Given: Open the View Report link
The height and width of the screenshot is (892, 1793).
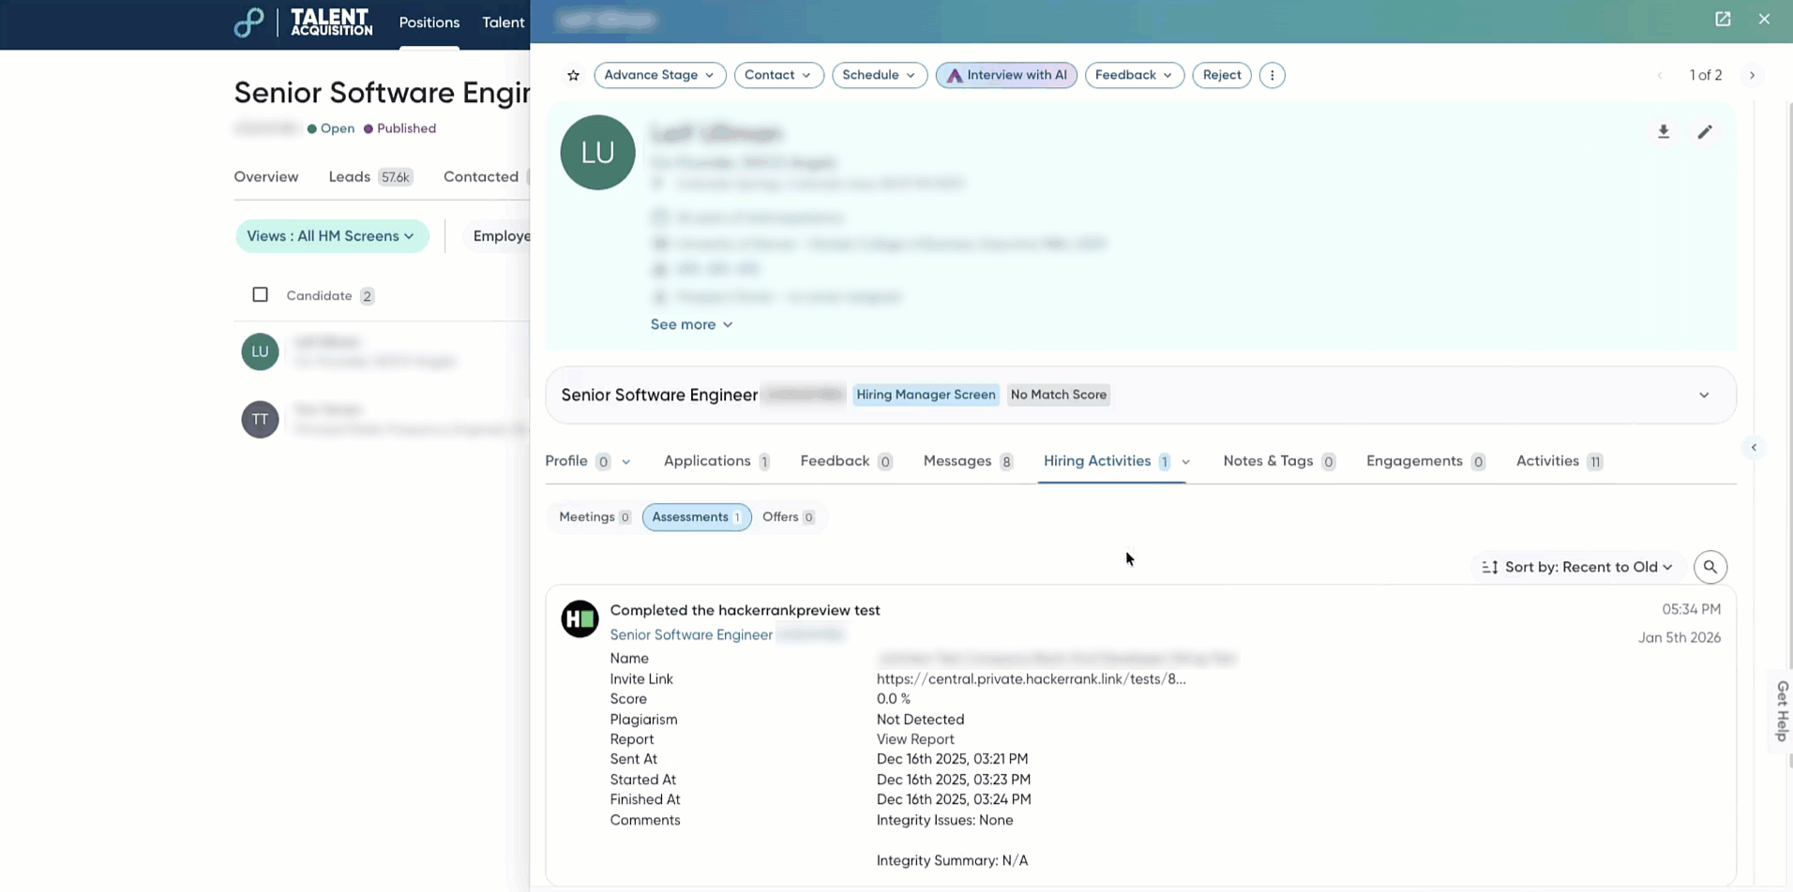Looking at the screenshot, I should (915, 739).
